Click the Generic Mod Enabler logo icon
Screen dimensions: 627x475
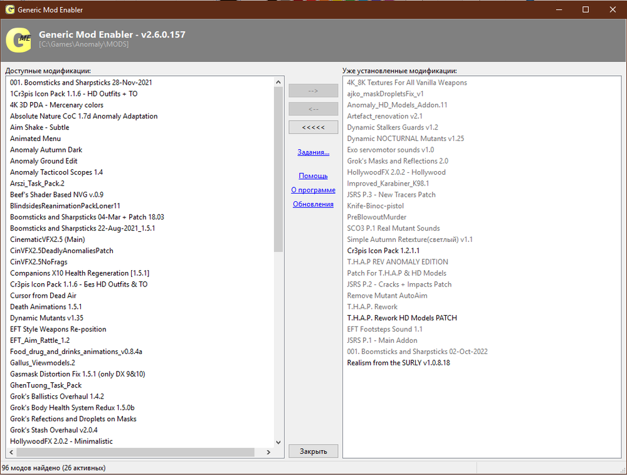click(x=19, y=39)
